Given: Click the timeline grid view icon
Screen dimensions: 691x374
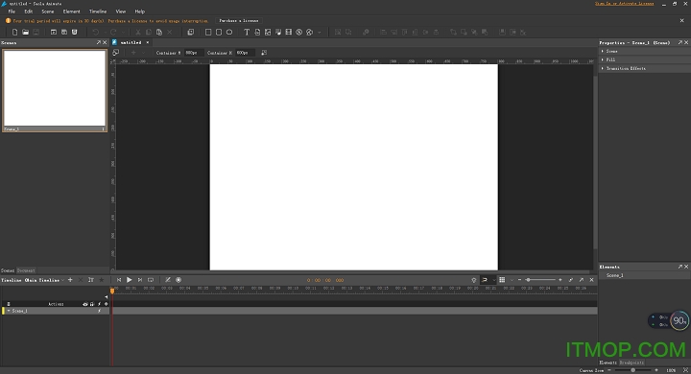Looking at the screenshot, I should click(502, 280).
